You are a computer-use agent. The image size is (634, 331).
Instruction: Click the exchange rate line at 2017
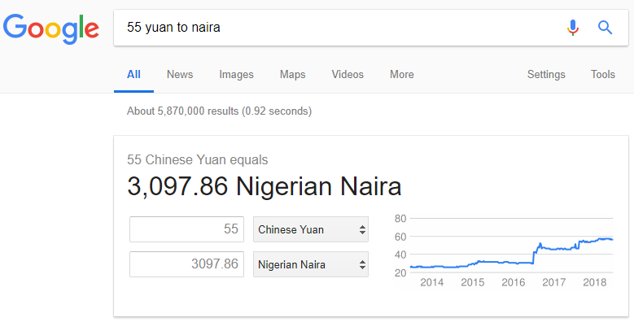[x=554, y=249]
